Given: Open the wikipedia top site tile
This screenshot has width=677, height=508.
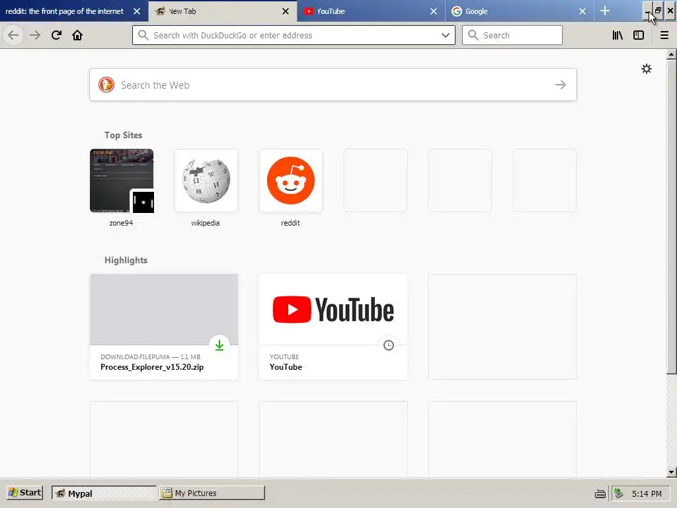Looking at the screenshot, I should (206, 181).
